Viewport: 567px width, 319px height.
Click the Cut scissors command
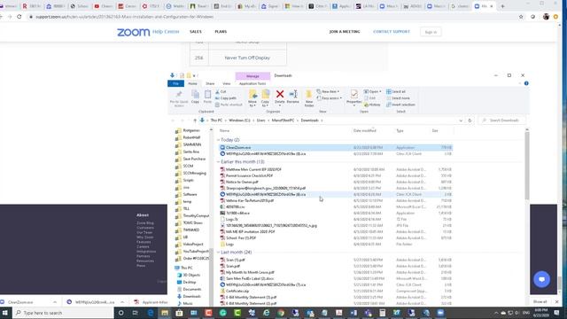point(221,92)
